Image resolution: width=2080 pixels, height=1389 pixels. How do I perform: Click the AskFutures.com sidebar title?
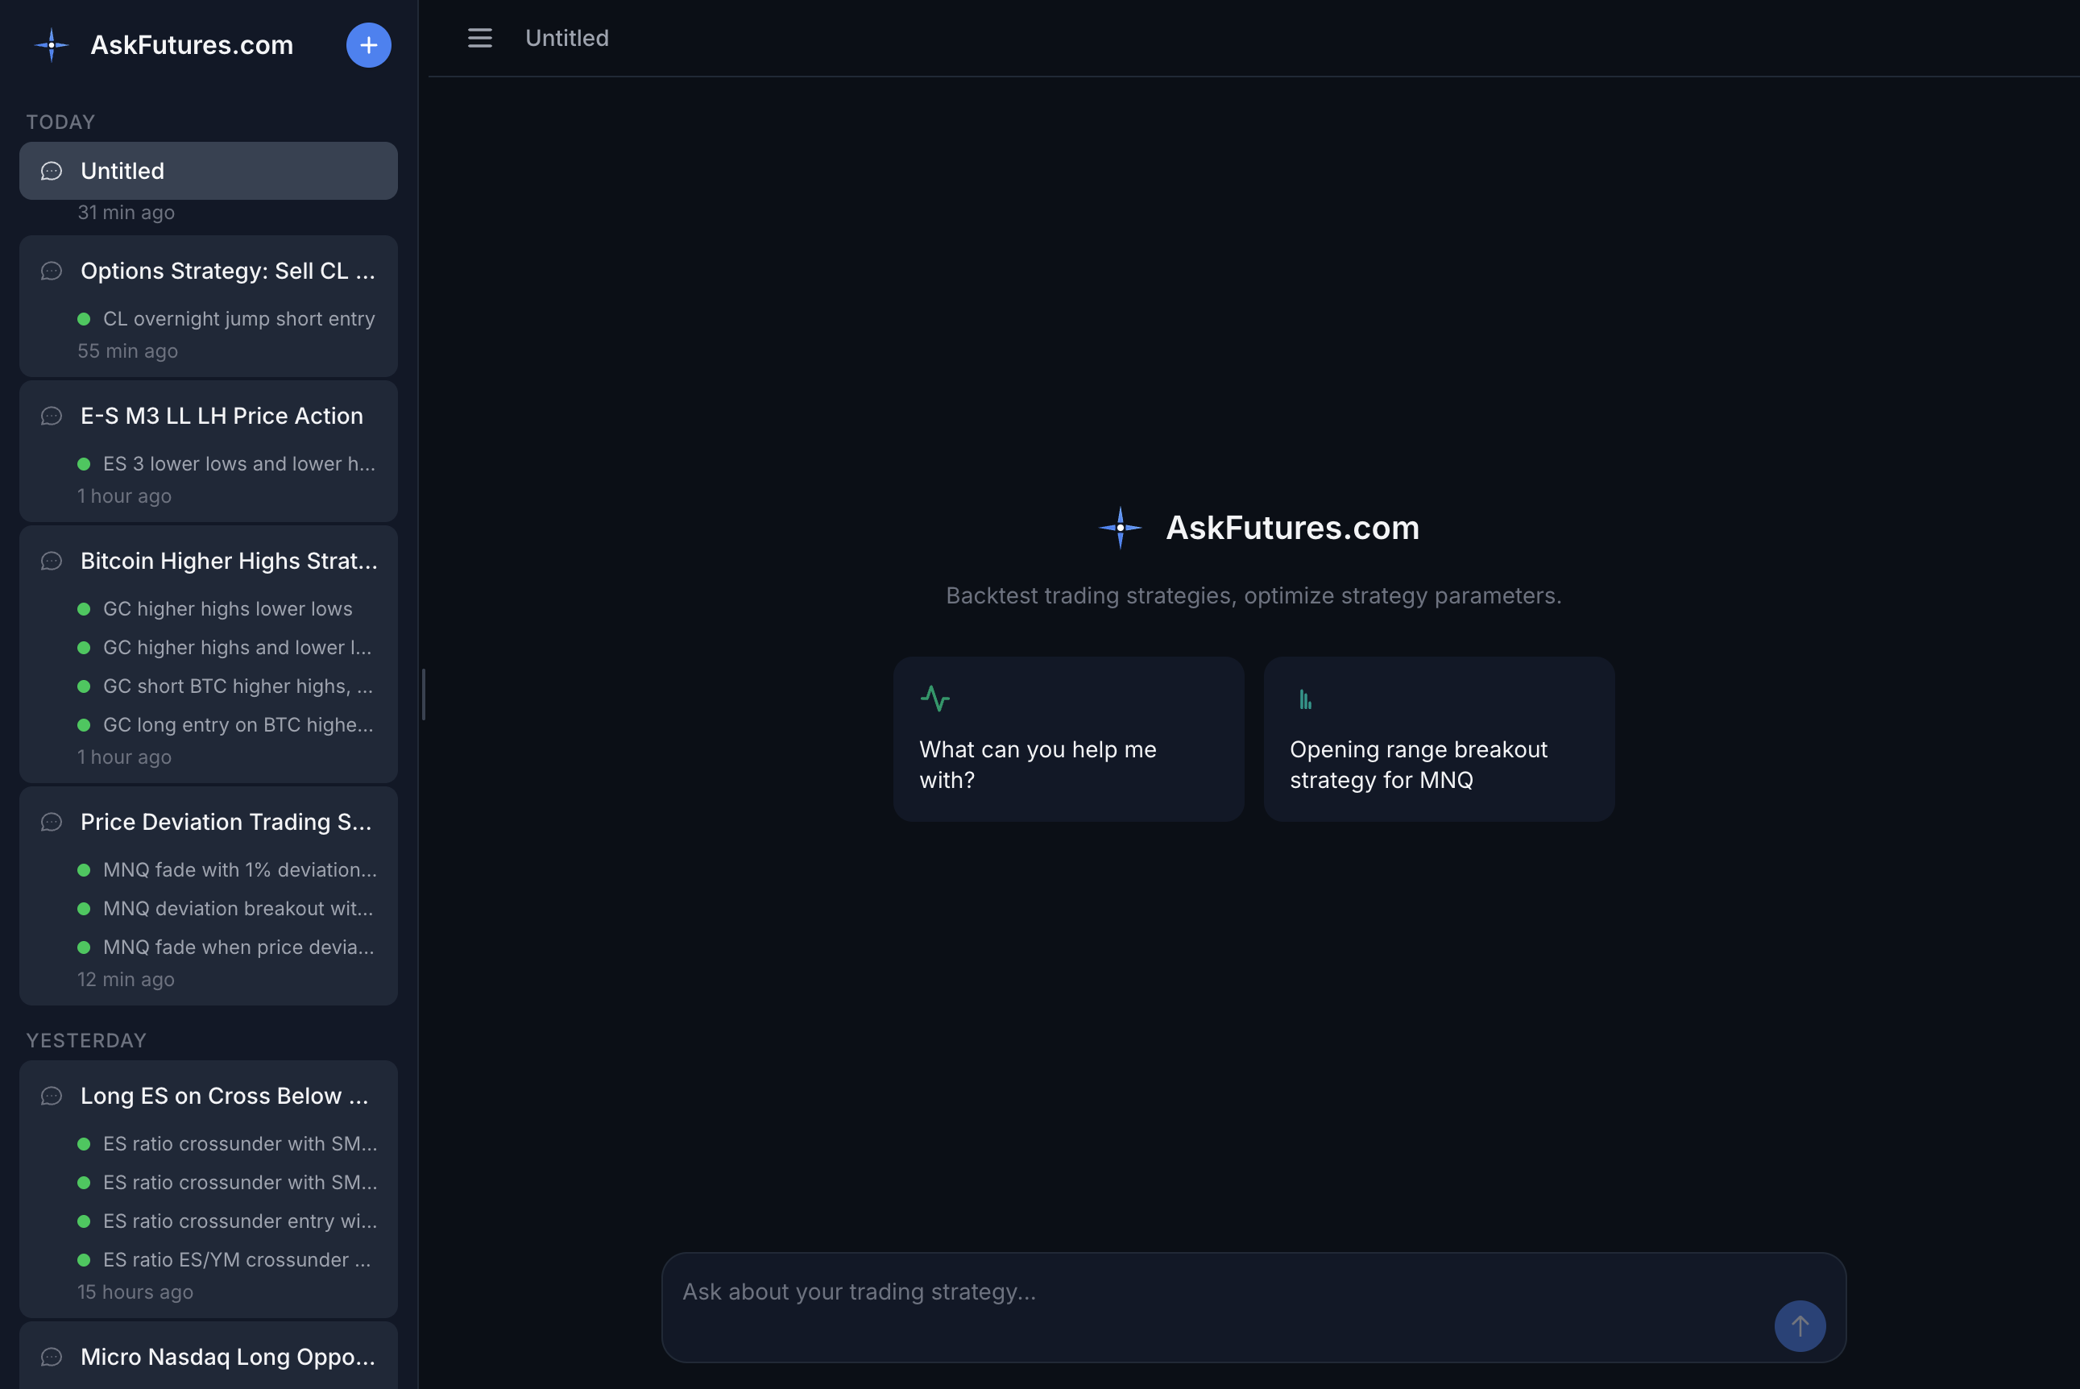[193, 45]
